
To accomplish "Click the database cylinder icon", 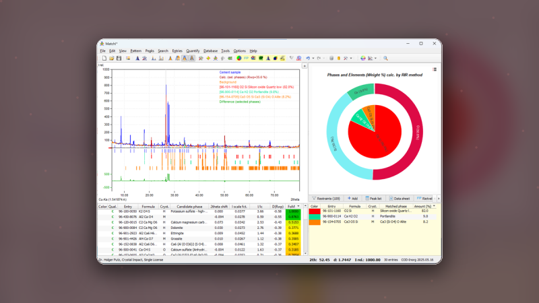I will [x=331, y=59].
